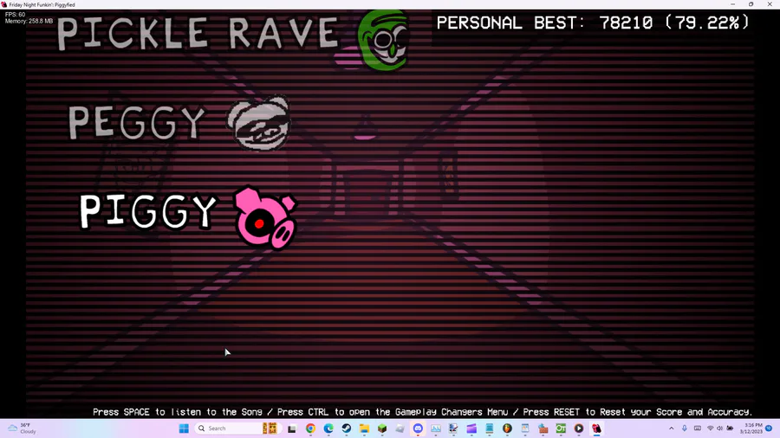Restore down the game window

click(x=751, y=4)
